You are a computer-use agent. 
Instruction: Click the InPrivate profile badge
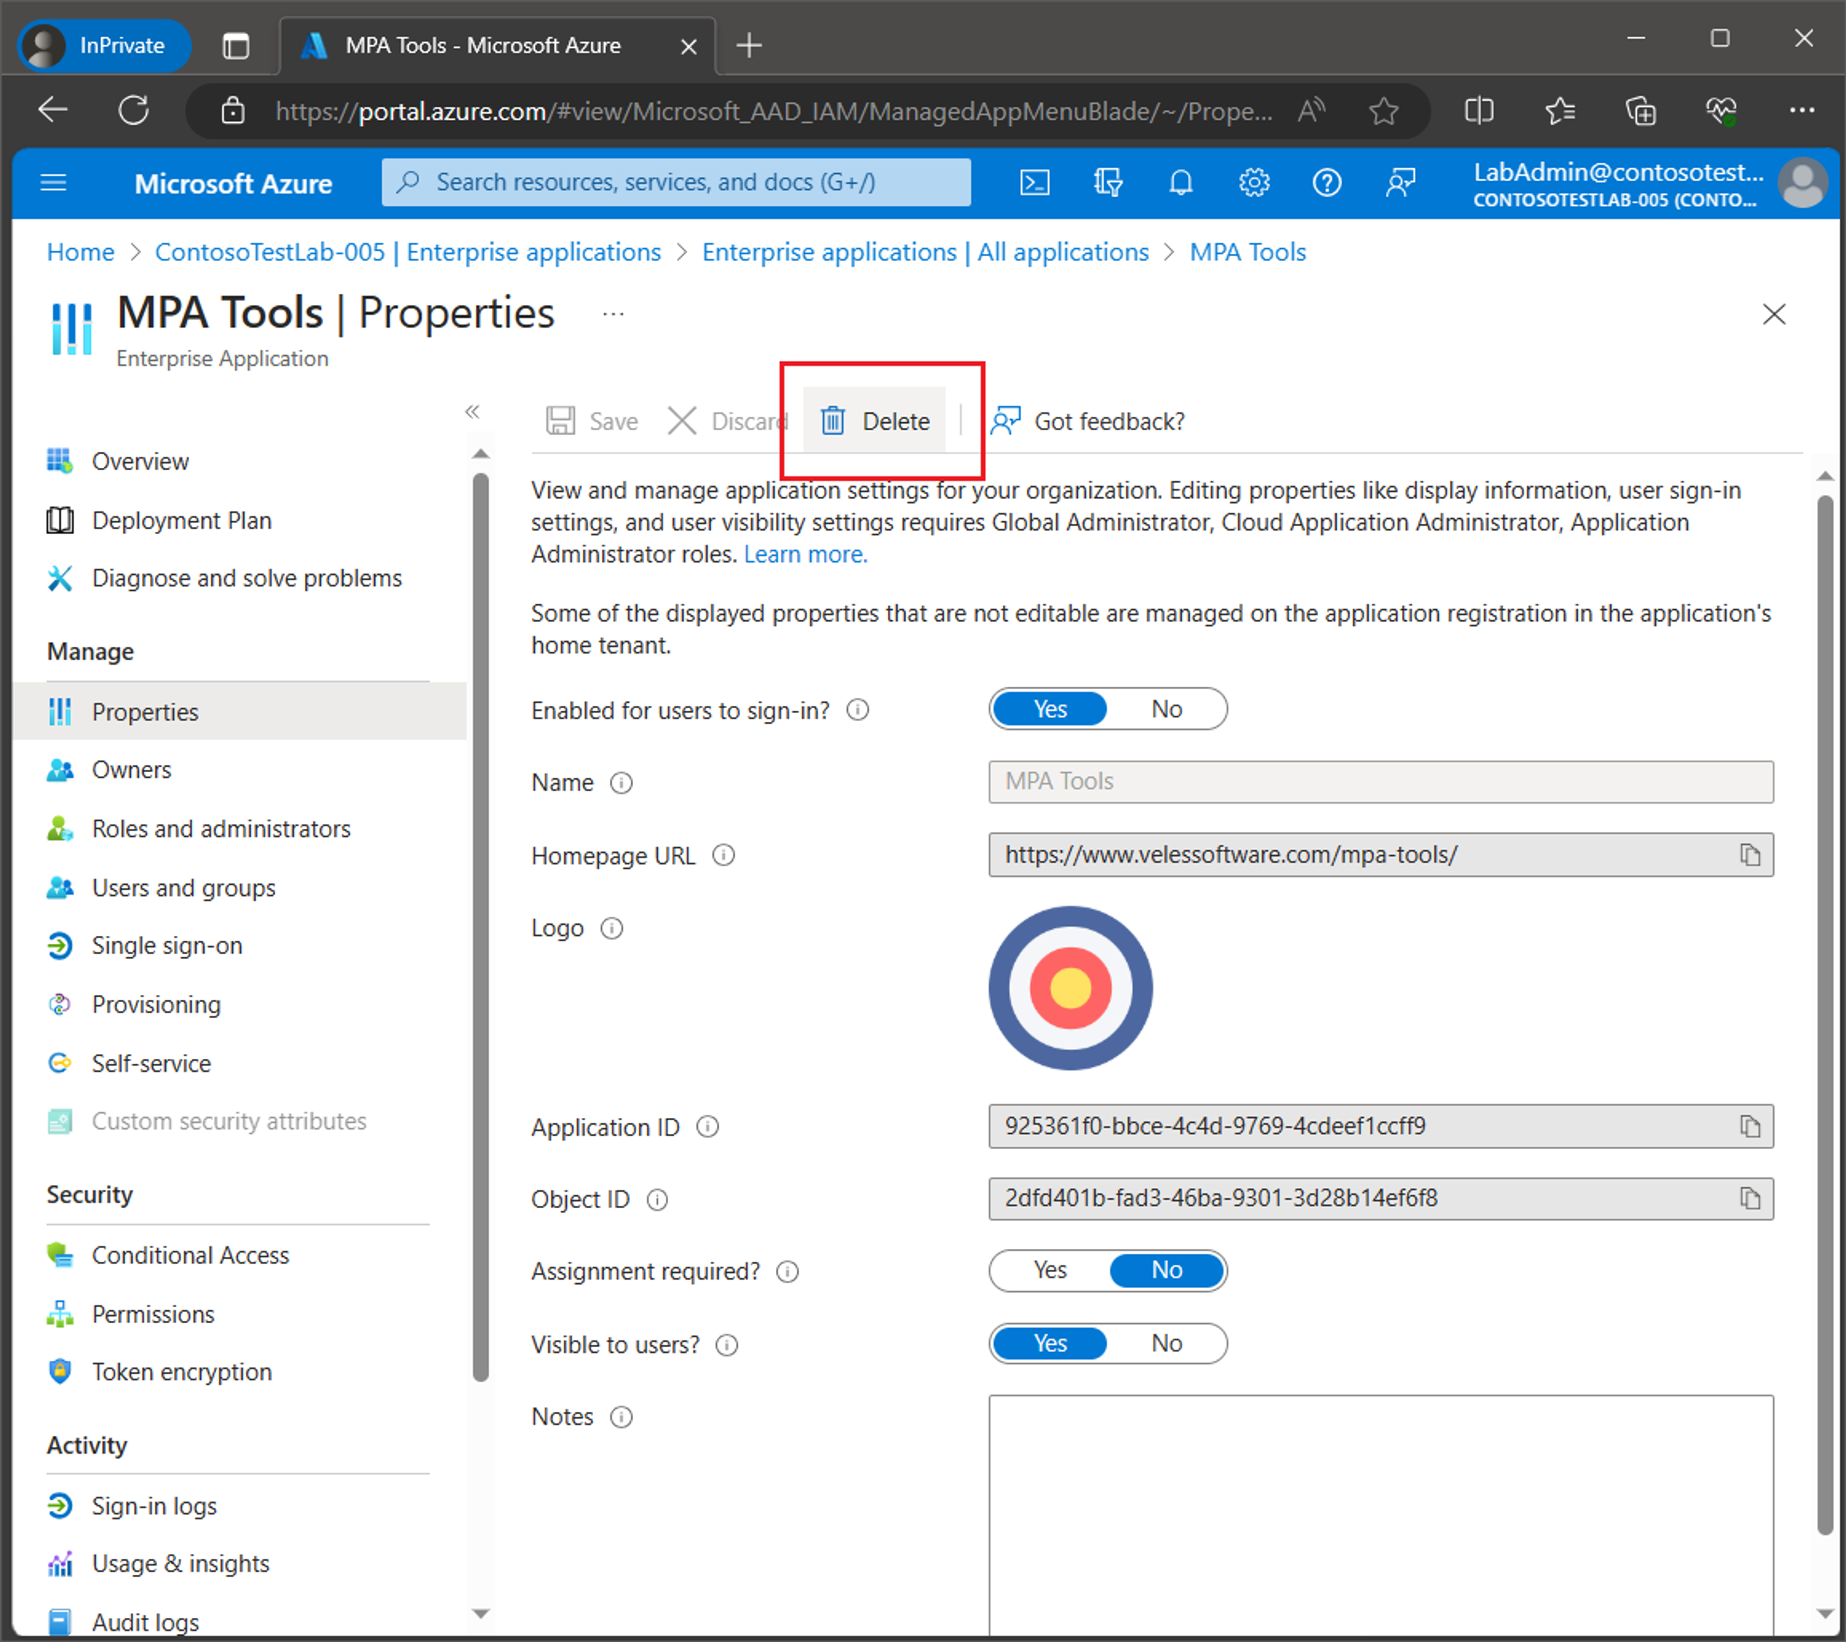[104, 45]
